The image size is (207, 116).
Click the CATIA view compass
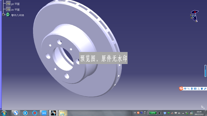coord(195,16)
